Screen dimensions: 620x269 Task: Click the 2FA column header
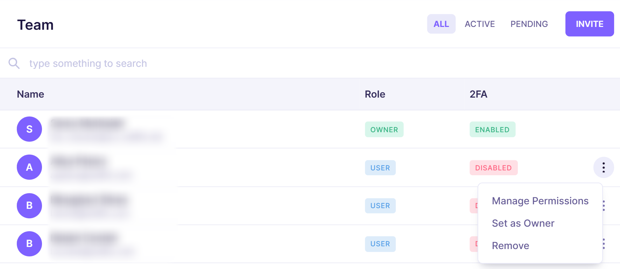click(x=478, y=94)
